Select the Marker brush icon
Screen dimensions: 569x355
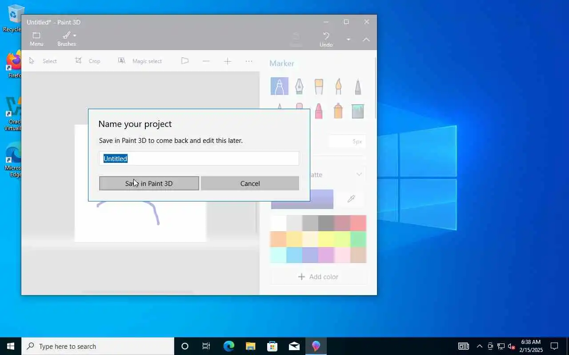point(280,86)
